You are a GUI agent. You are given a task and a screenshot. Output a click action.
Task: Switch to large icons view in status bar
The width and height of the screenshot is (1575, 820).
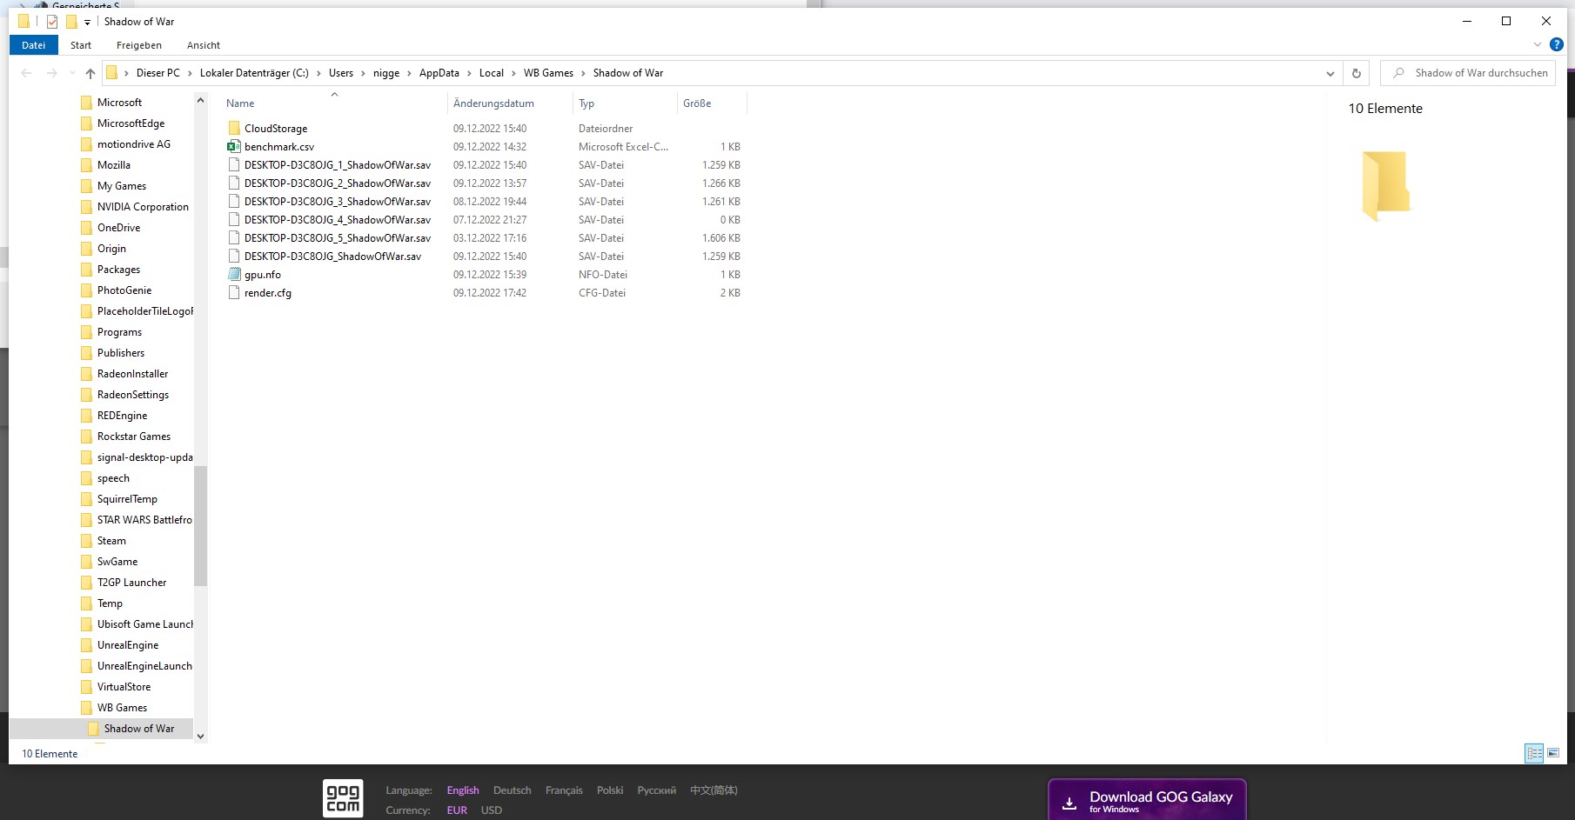point(1553,753)
